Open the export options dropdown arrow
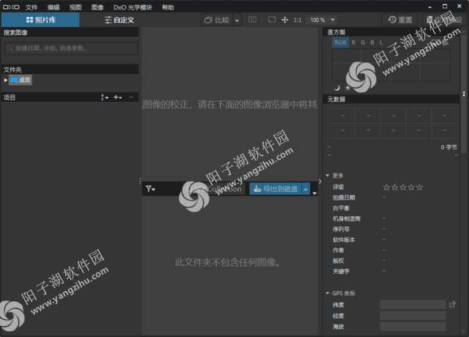This screenshot has height=337, width=469. click(x=306, y=189)
